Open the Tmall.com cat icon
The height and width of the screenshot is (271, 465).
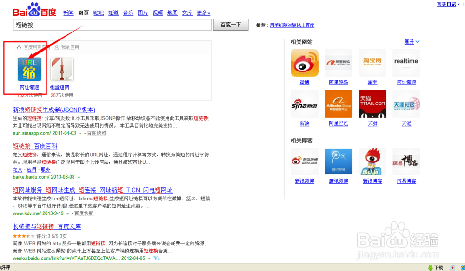tap(372, 104)
